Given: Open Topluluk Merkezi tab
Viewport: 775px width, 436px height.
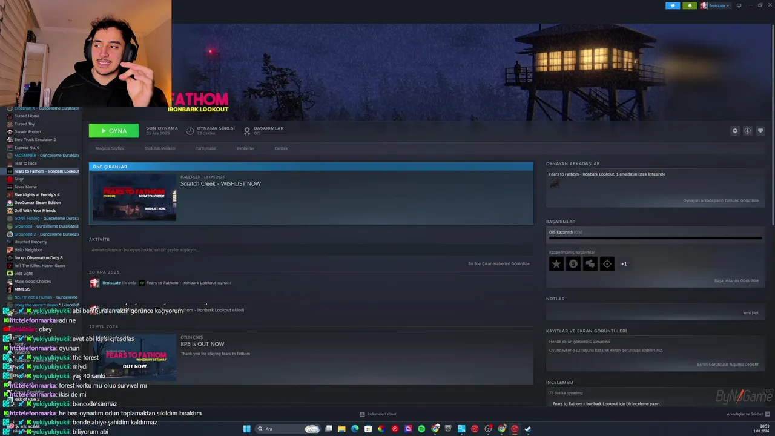Looking at the screenshot, I should tap(160, 148).
